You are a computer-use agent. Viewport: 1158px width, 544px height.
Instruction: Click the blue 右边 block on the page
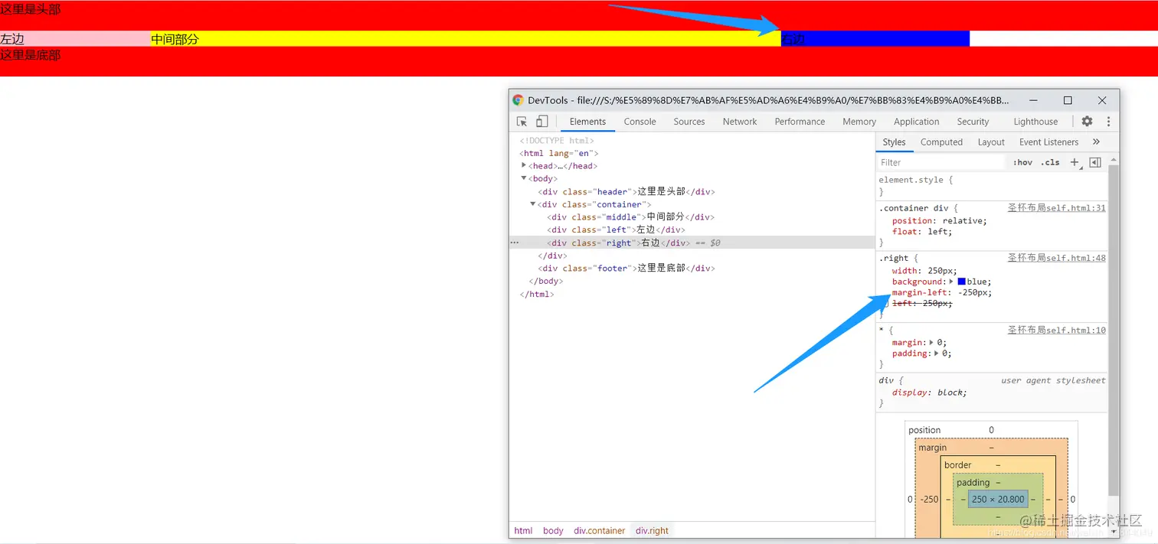coord(875,38)
